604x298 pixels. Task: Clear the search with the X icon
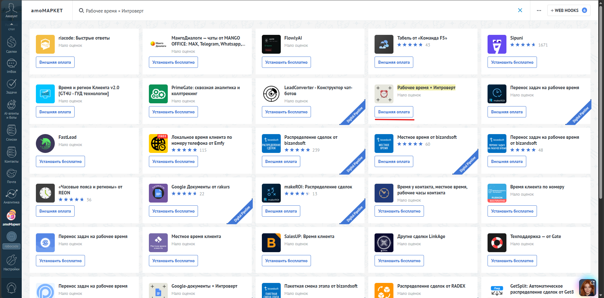(520, 10)
